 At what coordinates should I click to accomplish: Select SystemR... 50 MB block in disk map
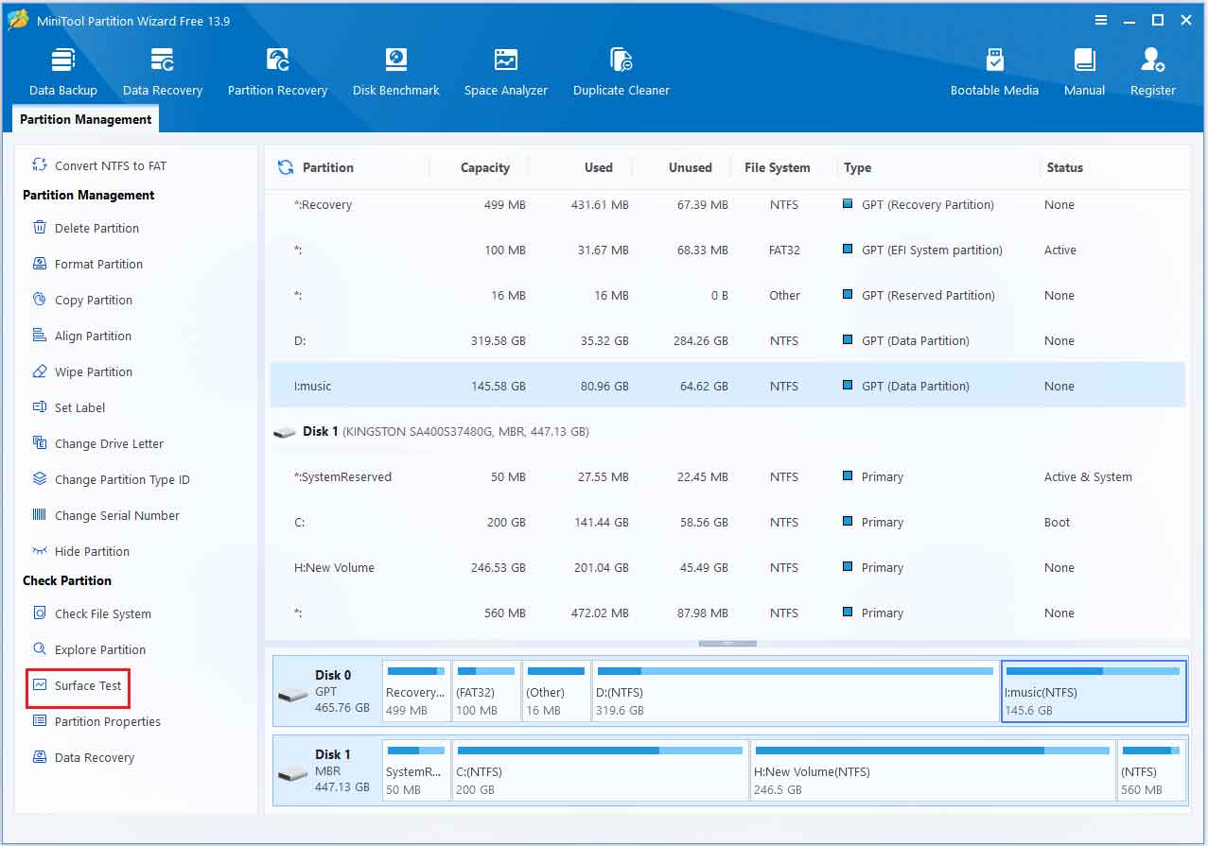click(x=416, y=770)
